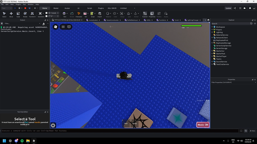Open the Test mode dropdown
This screenshot has width=257, height=144.
(x=7, y=8)
